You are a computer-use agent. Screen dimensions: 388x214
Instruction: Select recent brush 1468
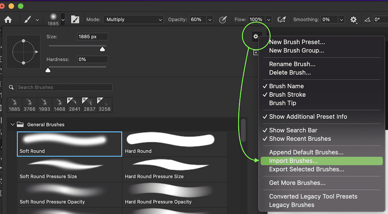pos(59,105)
